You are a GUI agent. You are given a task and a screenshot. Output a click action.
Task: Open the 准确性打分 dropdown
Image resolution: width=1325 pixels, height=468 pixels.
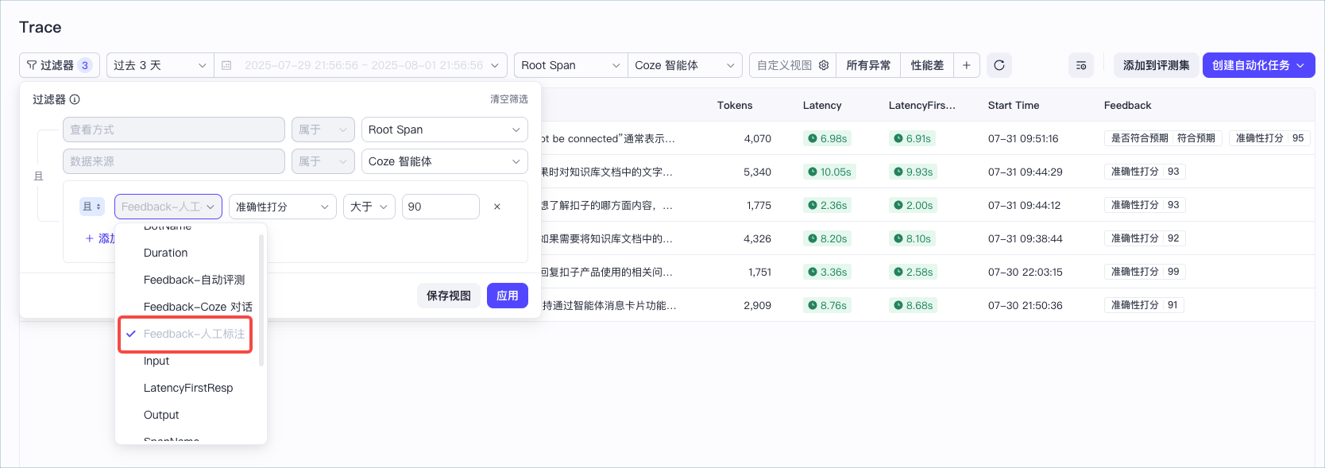[x=282, y=207]
